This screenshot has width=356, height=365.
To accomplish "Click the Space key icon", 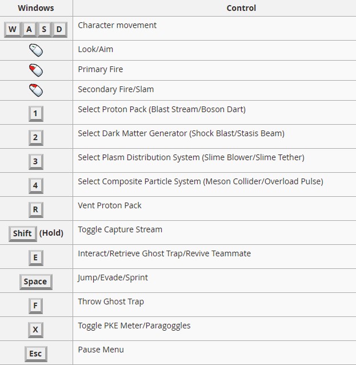I will click(36, 282).
